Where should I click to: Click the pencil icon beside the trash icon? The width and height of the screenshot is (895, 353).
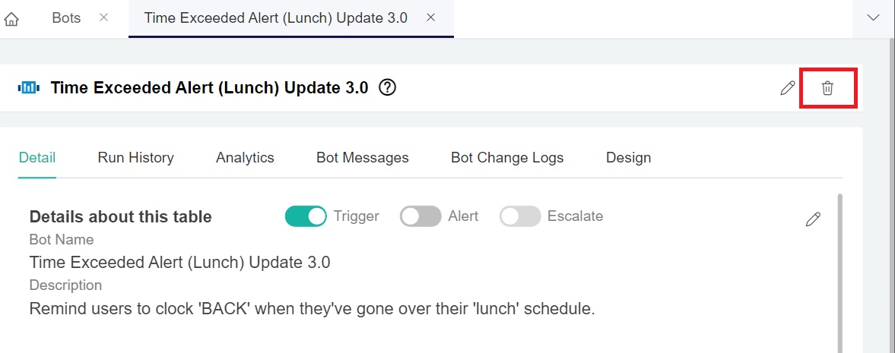pyautogui.click(x=787, y=88)
